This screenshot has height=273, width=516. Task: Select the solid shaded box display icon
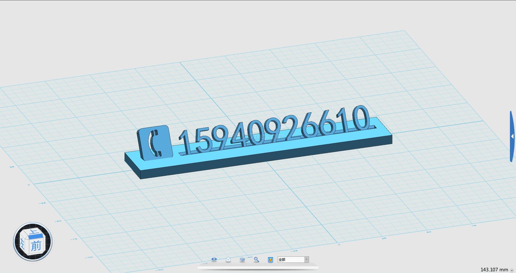coord(242,259)
